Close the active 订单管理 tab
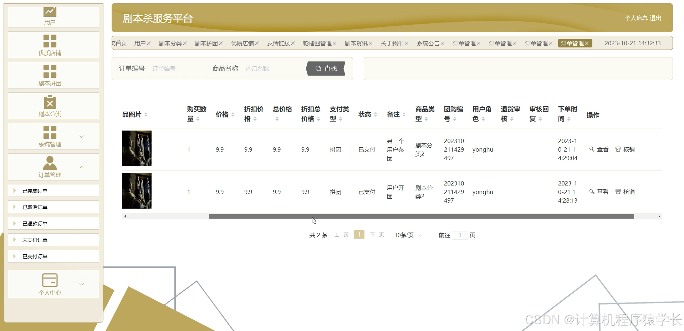Viewport: 684px width, 331px height. coord(587,43)
